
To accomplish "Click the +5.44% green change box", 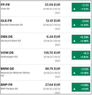I will pos(81,23).
